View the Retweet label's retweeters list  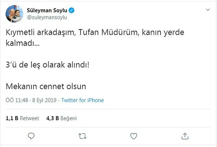click(x=30, y=118)
